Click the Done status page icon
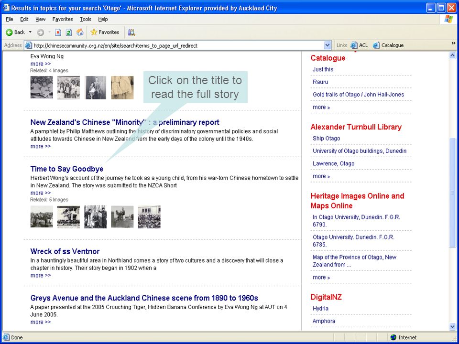 click(6, 338)
